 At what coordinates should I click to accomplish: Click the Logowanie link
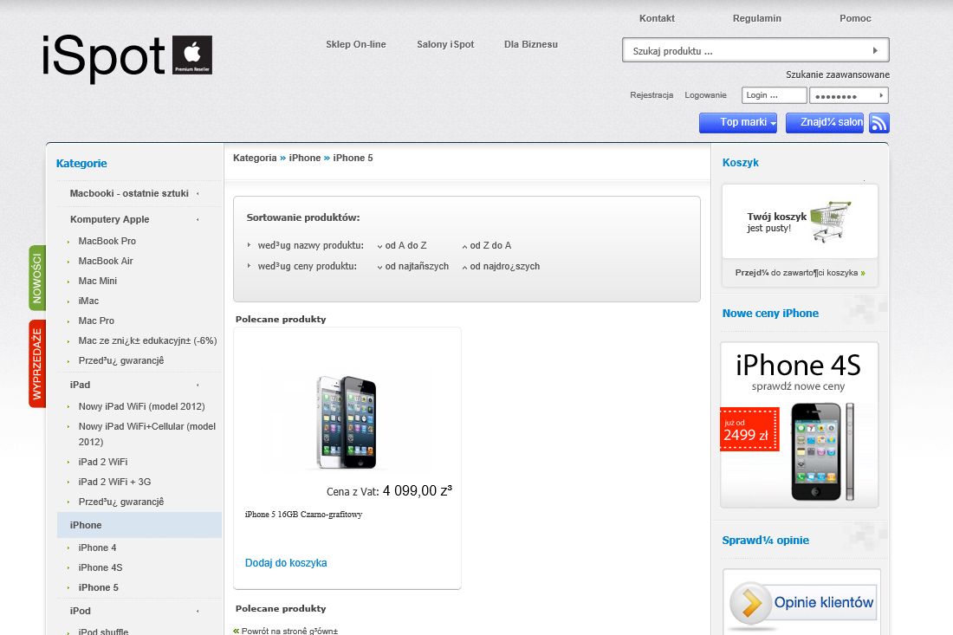pos(705,95)
